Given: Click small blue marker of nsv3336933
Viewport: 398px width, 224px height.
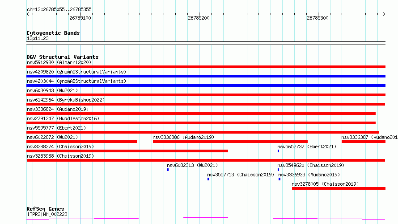Looking at the screenshot, I should [279, 179].
